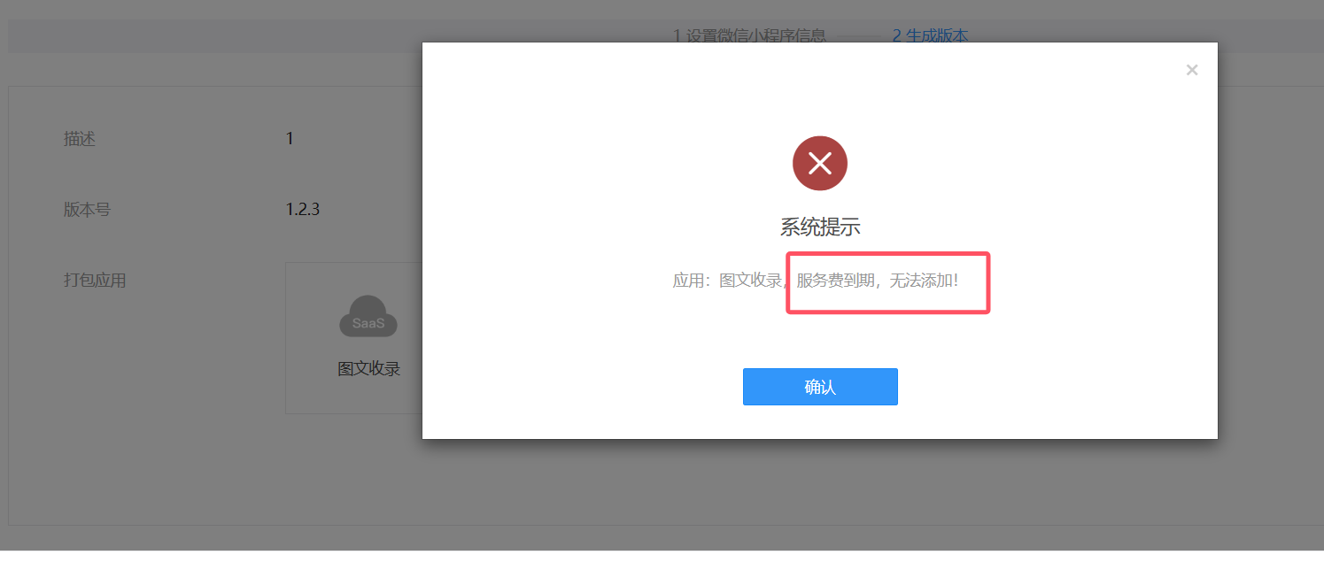The height and width of the screenshot is (570, 1324).
Task: Click the 图文收录 application card box
Action: click(353, 338)
